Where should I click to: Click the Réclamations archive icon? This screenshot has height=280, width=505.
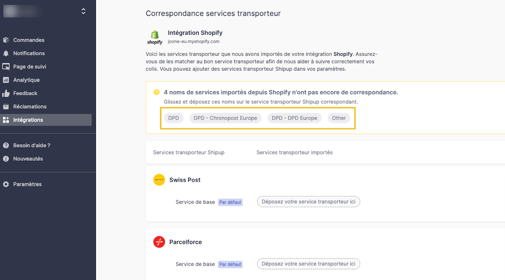tap(6, 107)
